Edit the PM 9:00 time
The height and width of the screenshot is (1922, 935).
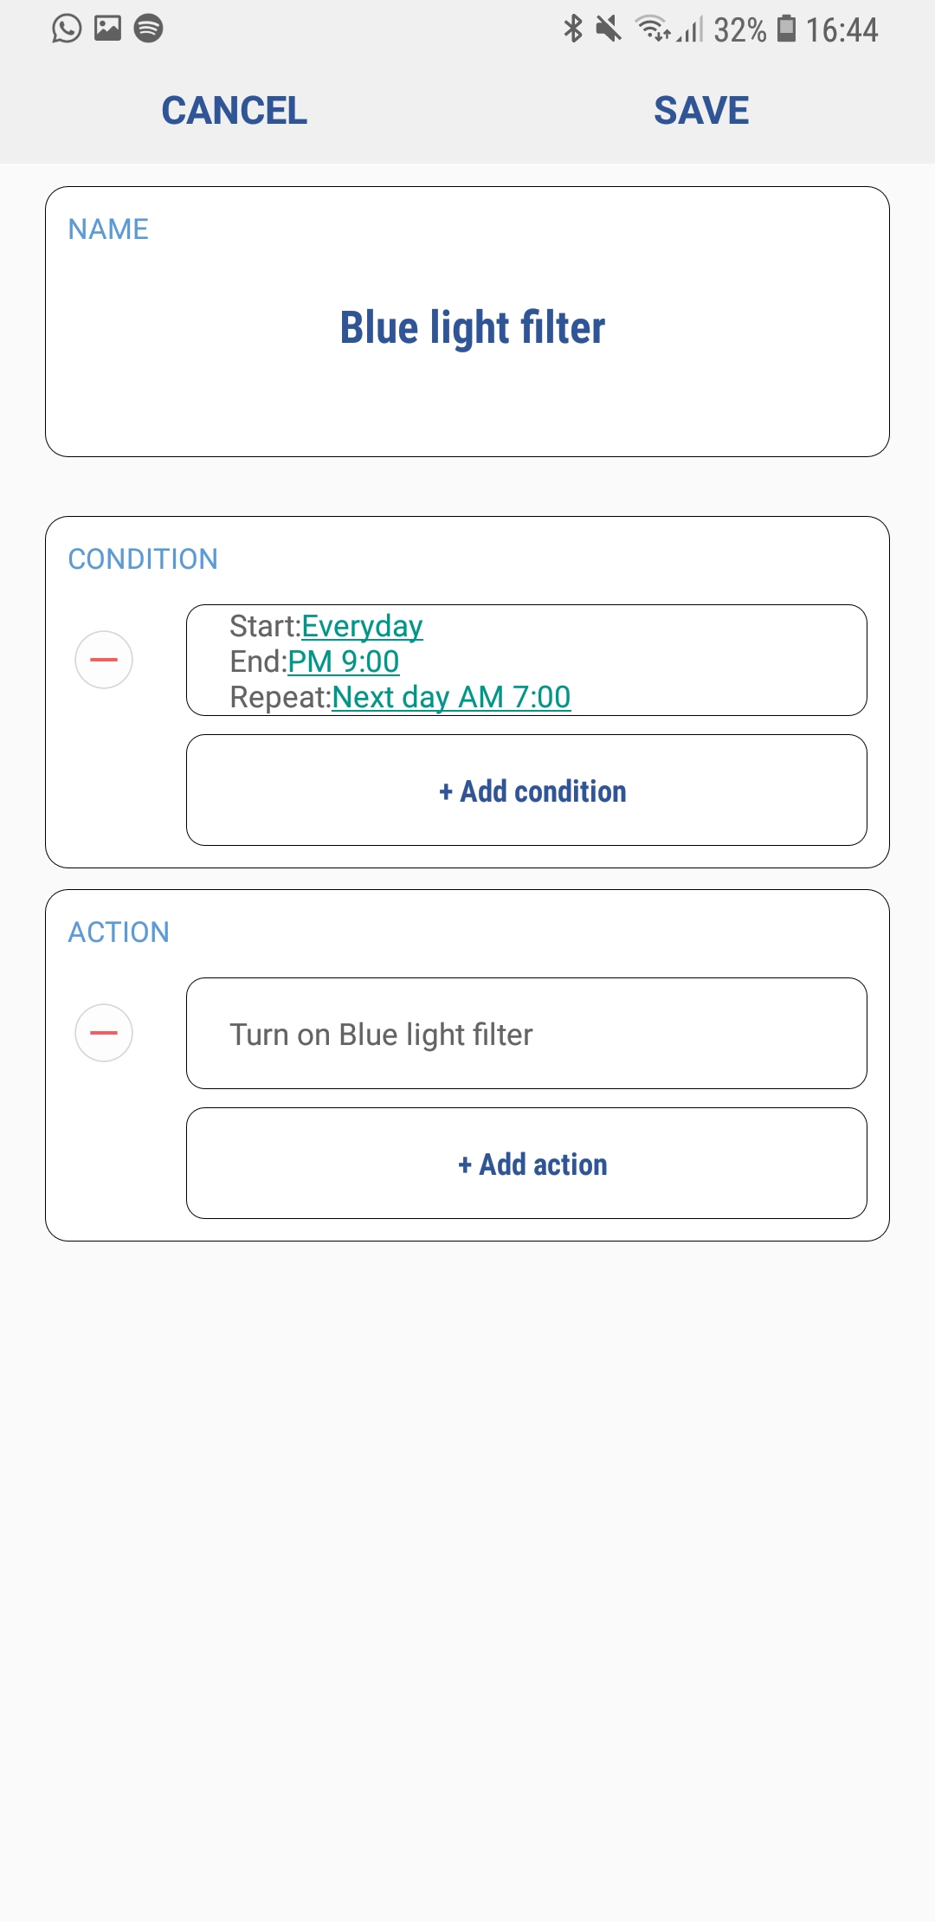click(344, 661)
